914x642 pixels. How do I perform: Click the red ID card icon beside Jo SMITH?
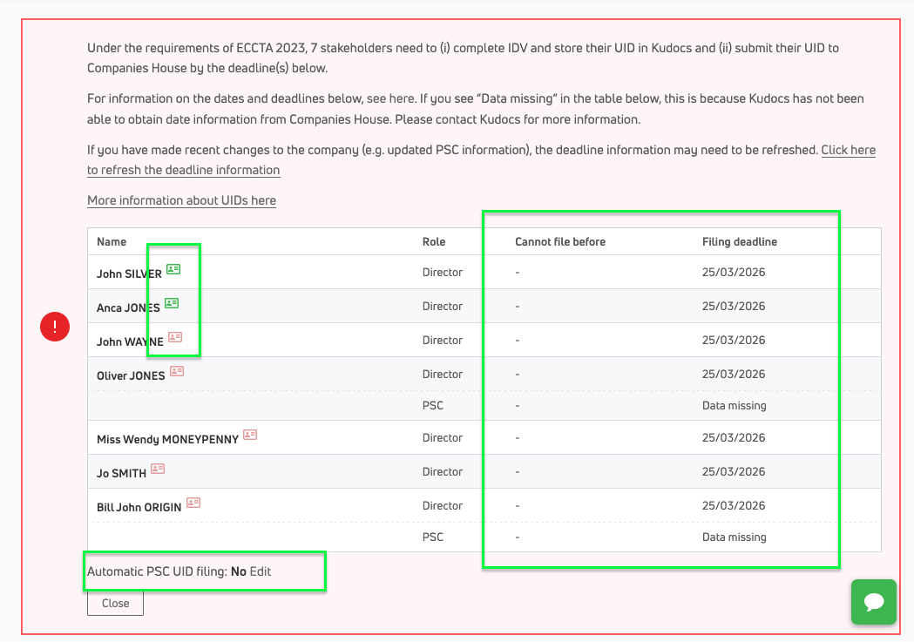tap(158, 469)
